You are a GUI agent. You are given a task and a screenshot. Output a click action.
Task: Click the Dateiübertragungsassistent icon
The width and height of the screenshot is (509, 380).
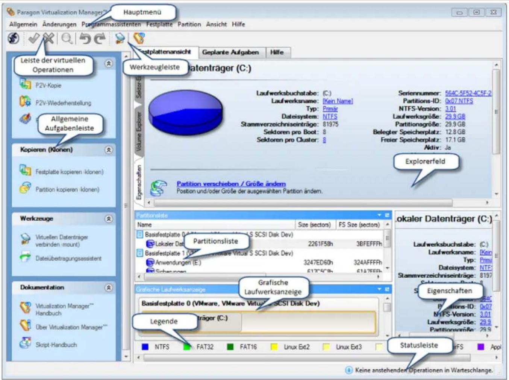pos(25,257)
